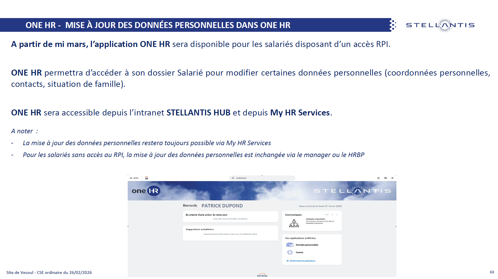This screenshot has width=498, height=279.
Task: Click Afficher toutes les applications link
Action: coord(302,261)
